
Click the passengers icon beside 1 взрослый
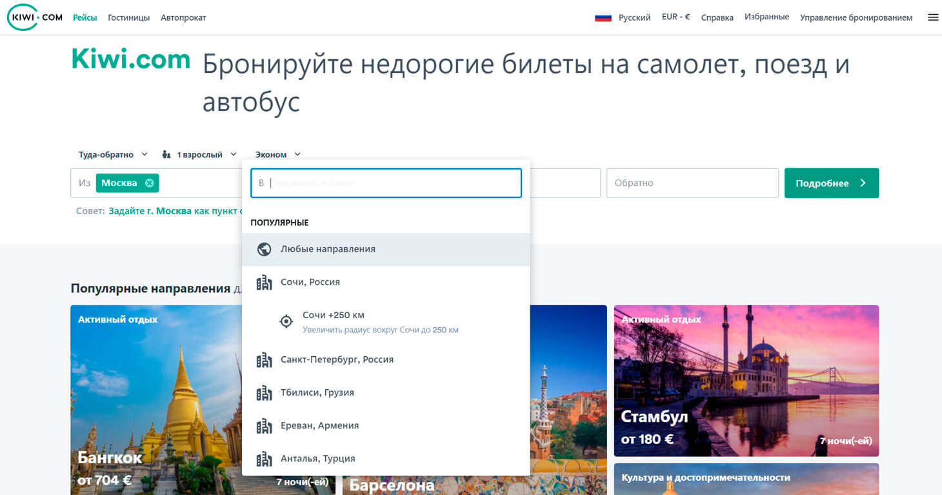166,154
